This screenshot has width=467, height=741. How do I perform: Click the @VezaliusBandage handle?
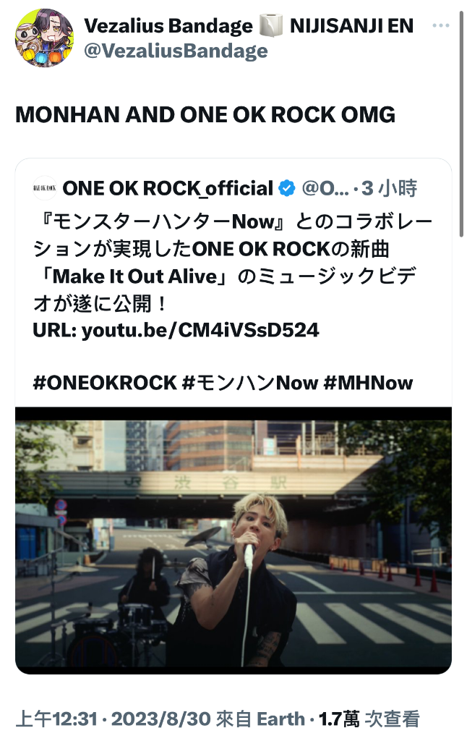(176, 51)
